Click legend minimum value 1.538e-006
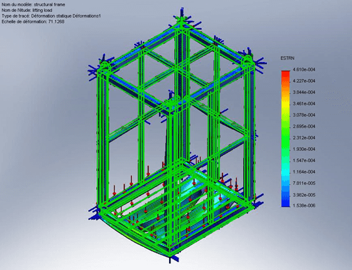352x270 pixels. 304,205
